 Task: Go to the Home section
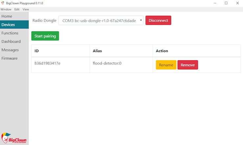click(7, 16)
